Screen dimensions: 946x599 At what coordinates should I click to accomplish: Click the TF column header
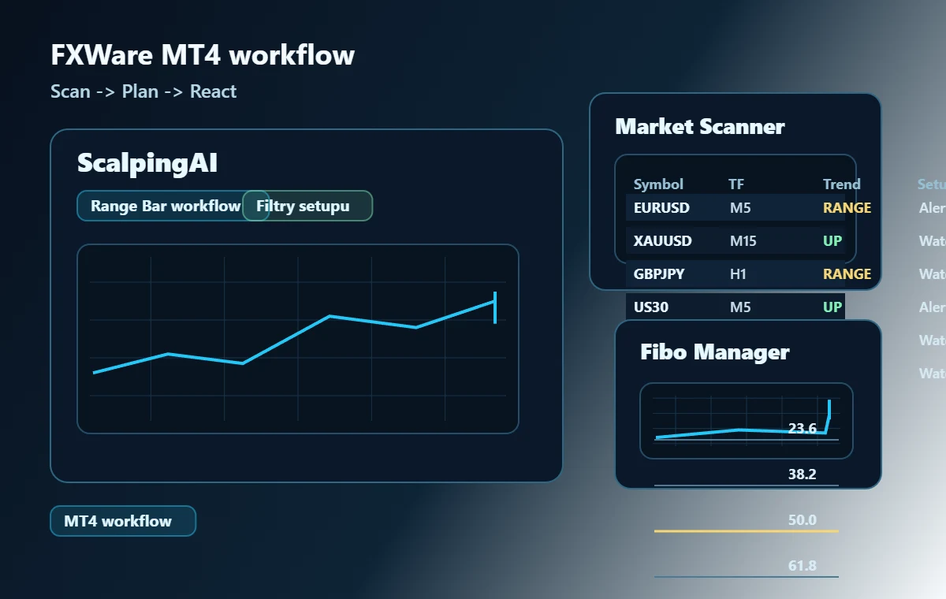[x=736, y=184]
